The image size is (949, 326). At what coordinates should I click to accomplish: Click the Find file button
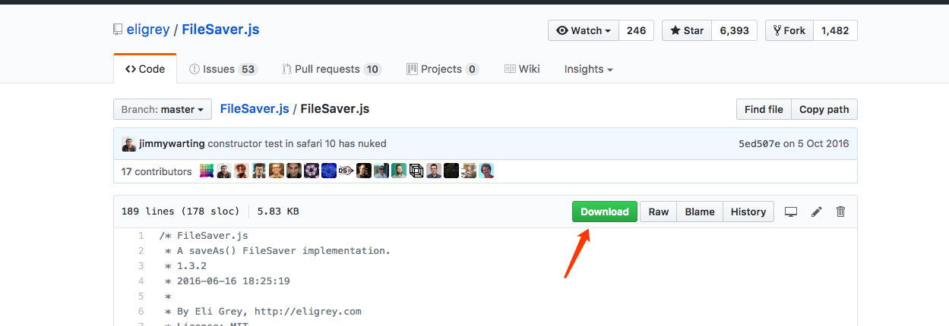pyautogui.click(x=764, y=109)
